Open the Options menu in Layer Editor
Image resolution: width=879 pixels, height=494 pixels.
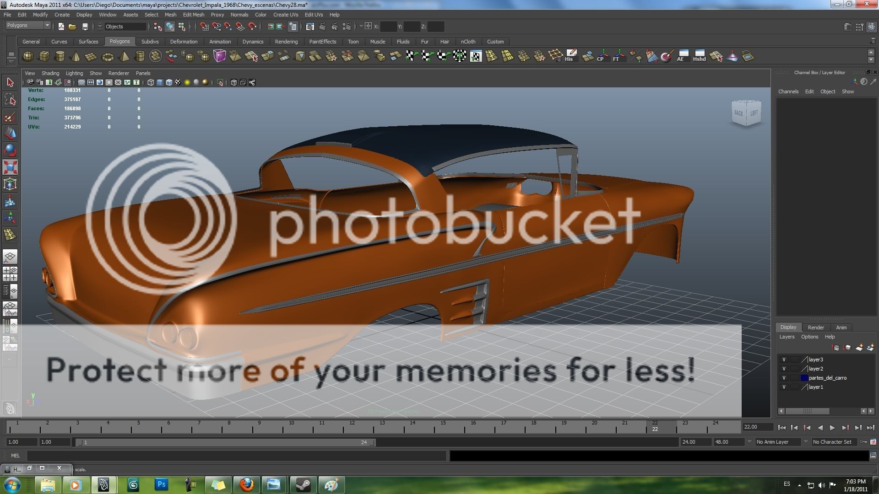click(809, 337)
